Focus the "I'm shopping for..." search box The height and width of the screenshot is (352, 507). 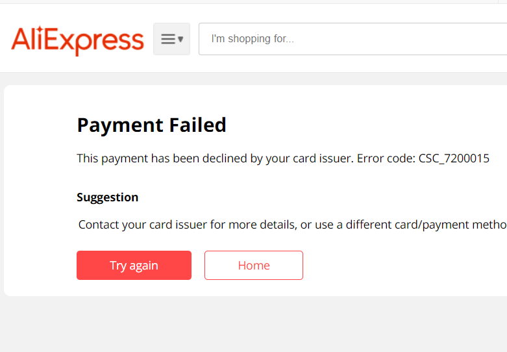(352, 39)
